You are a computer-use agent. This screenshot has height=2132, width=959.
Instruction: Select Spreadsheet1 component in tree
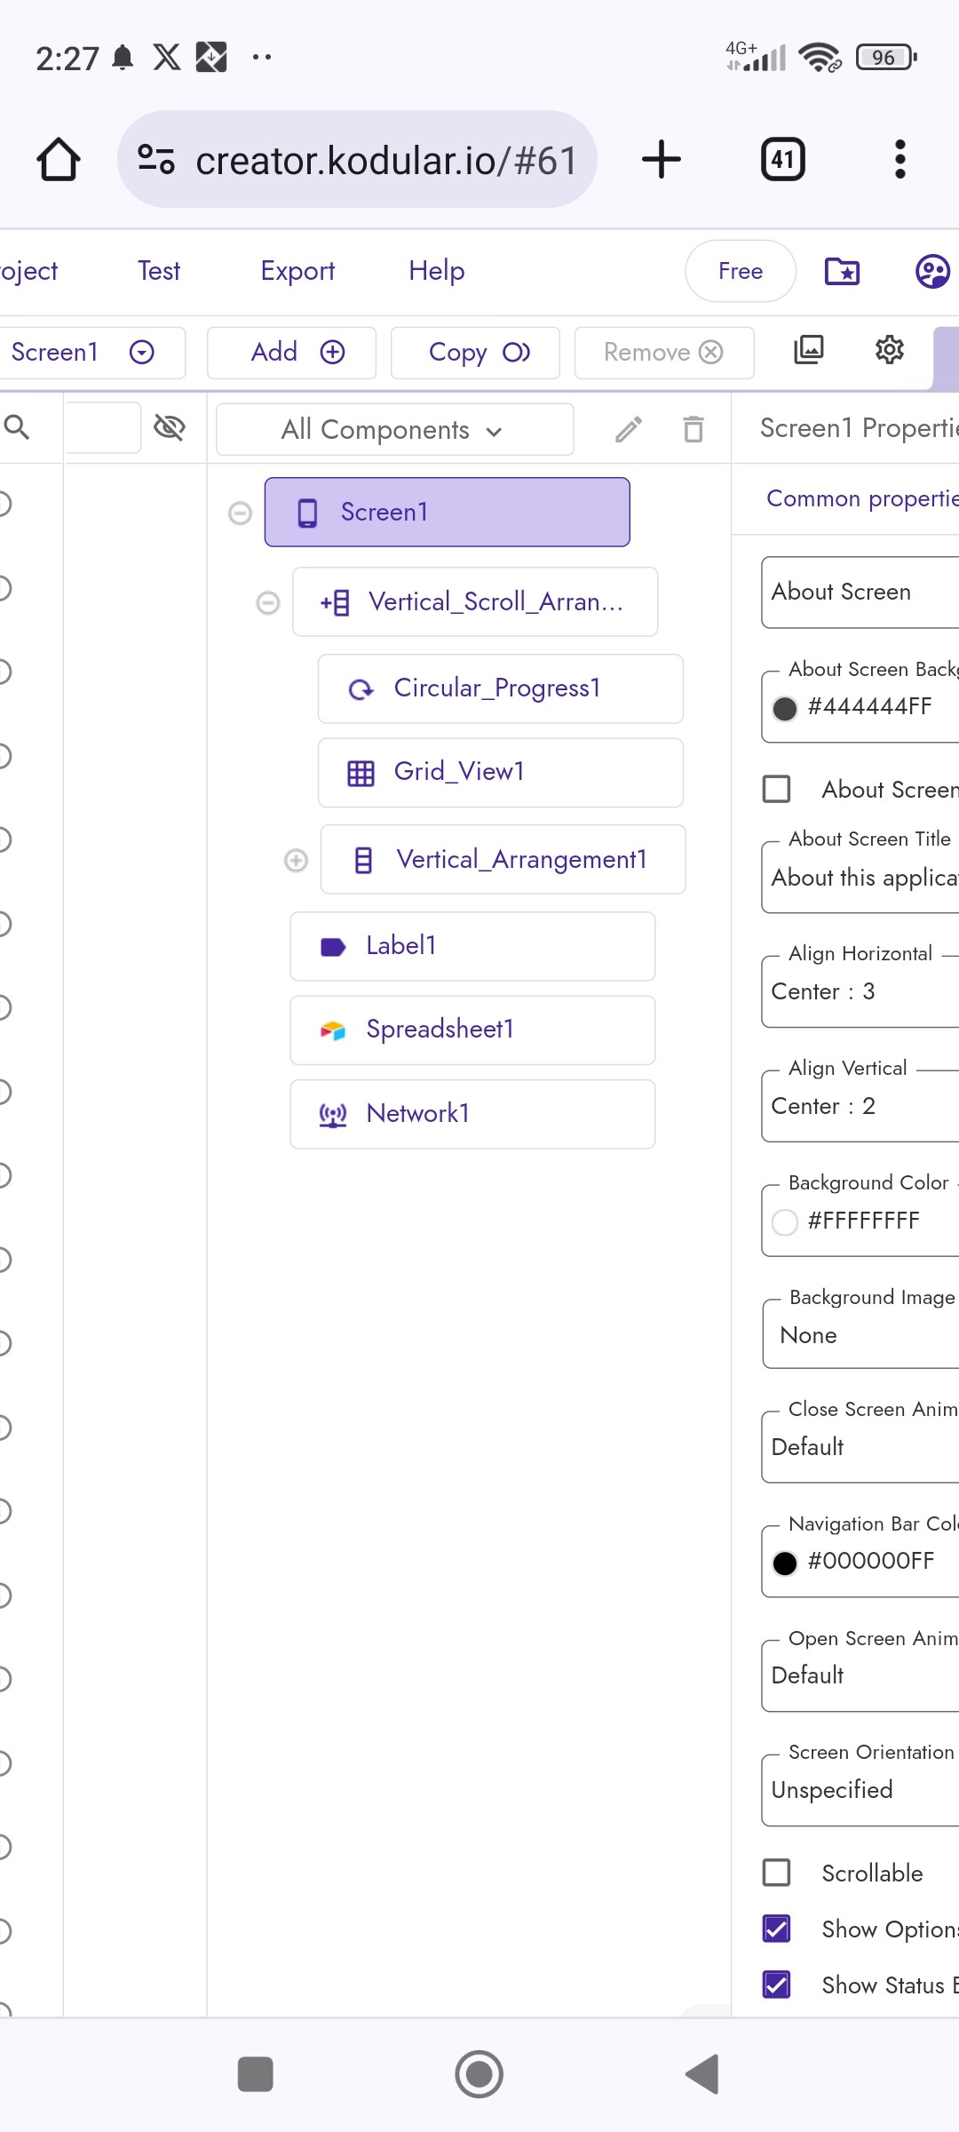point(472,1030)
